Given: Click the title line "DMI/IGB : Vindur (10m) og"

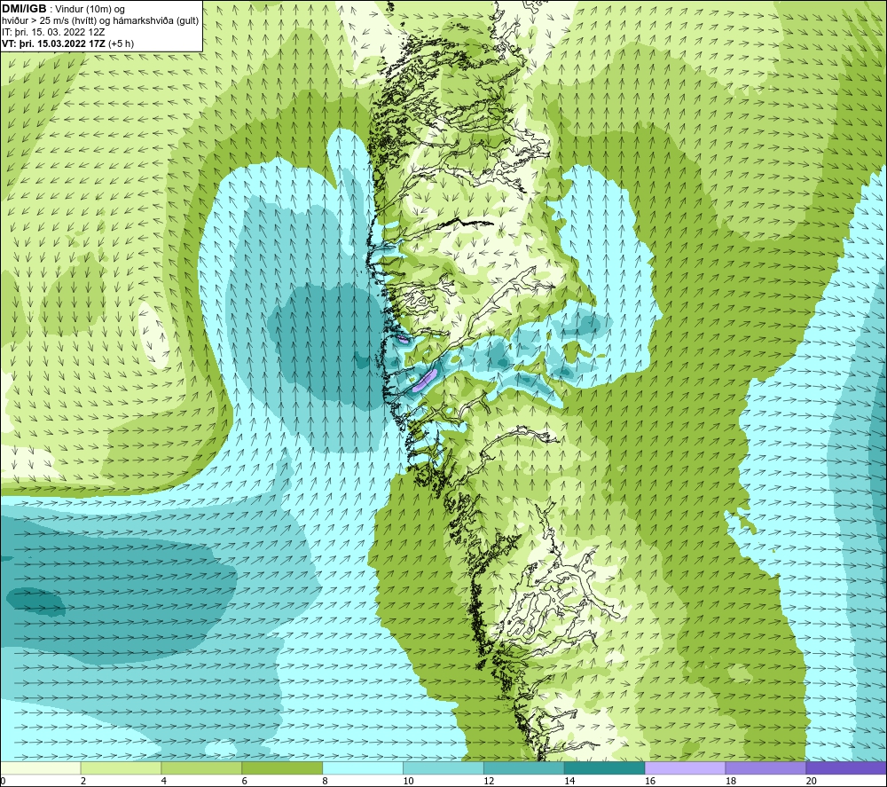Looking at the screenshot, I should pyautogui.click(x=64, y=9).
